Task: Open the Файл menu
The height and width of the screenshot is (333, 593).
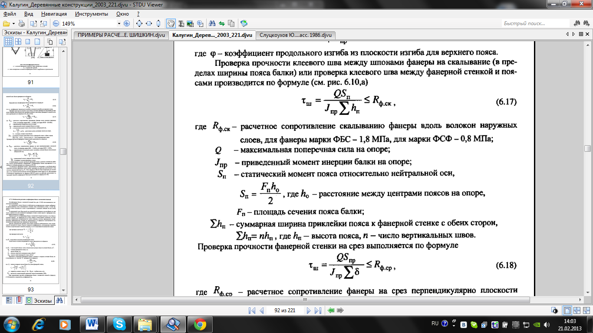Action: tap(10, 14)
